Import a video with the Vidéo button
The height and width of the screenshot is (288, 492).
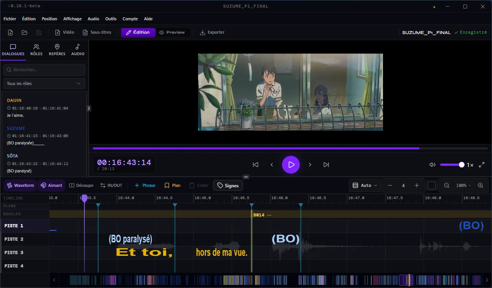click(x=64, y=33)
